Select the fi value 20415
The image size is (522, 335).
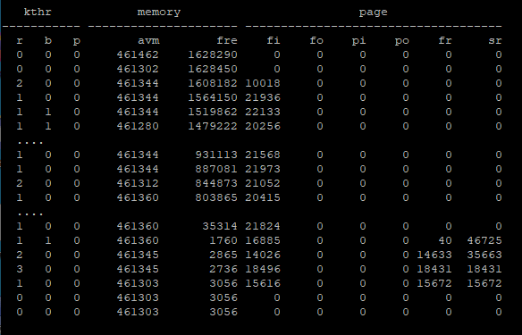[263, 198]
